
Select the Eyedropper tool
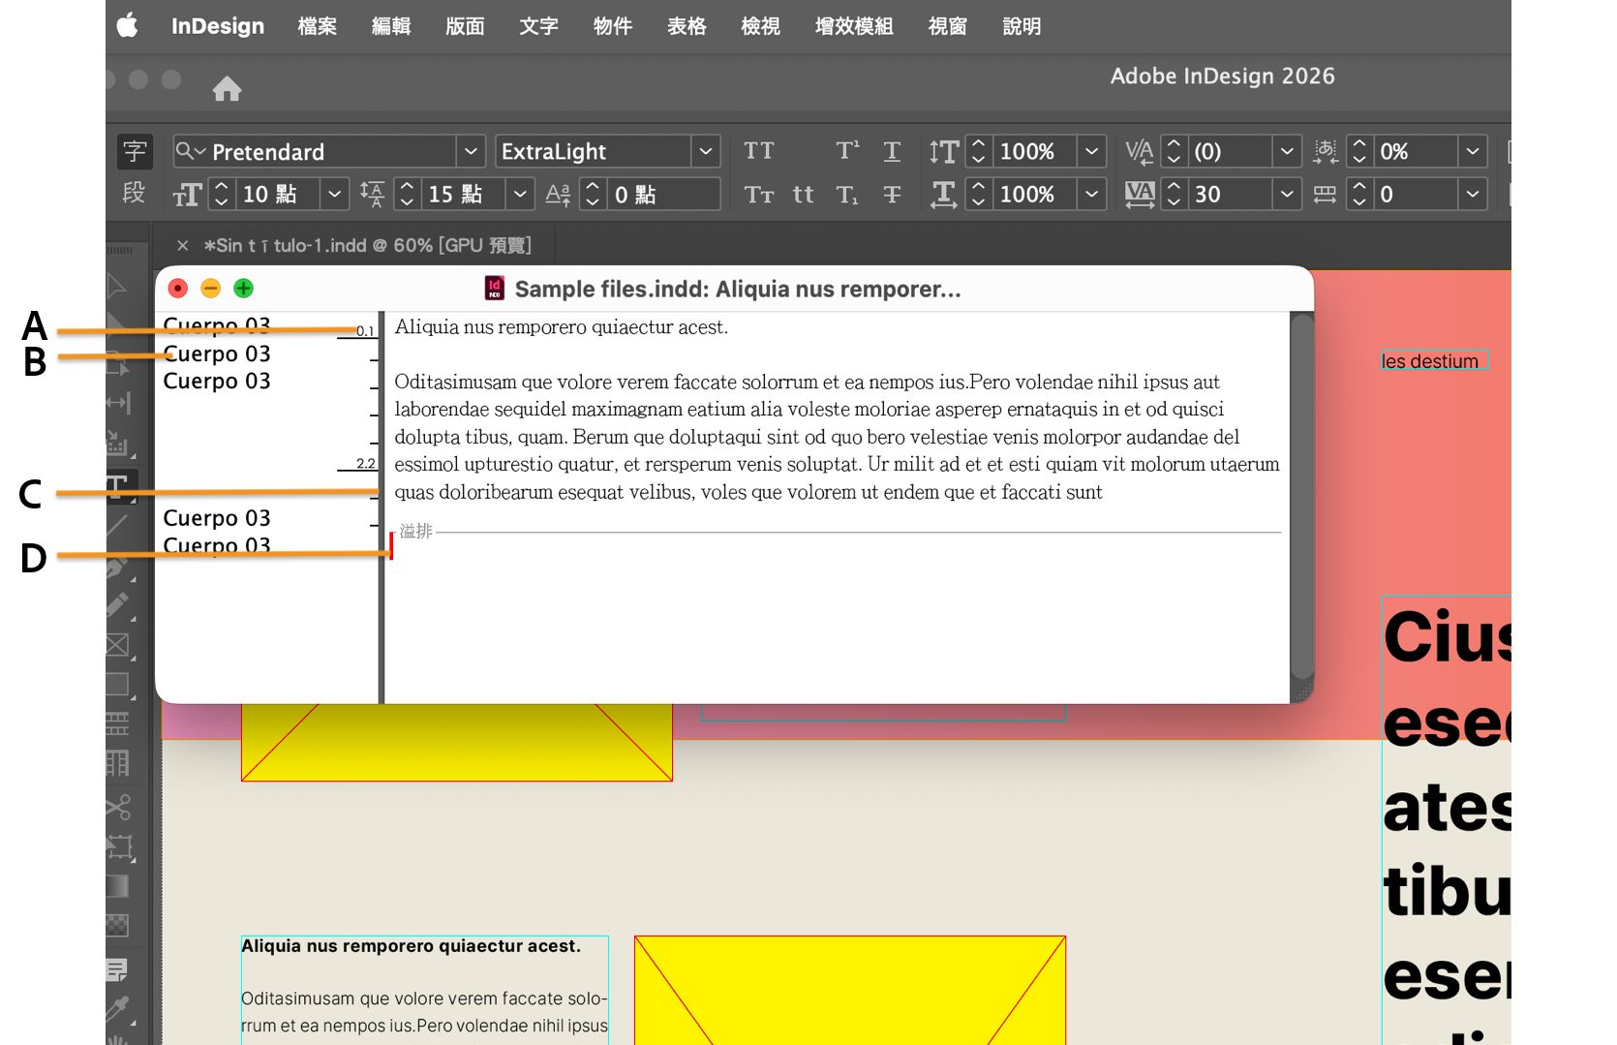click(118, 1009)
